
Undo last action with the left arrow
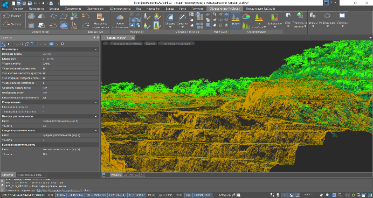pyautogui.click(x=36, y=3)
